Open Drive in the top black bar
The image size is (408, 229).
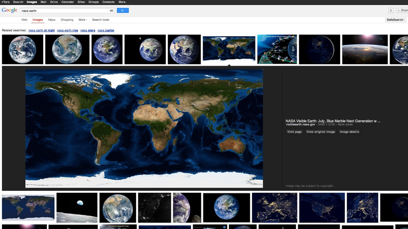click(54, 2)
